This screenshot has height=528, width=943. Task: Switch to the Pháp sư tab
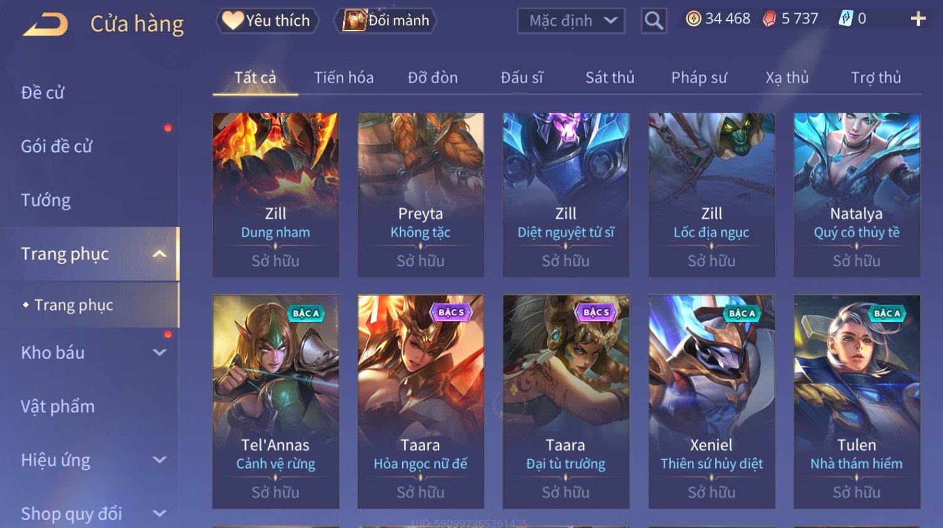[x=699, y=78]
